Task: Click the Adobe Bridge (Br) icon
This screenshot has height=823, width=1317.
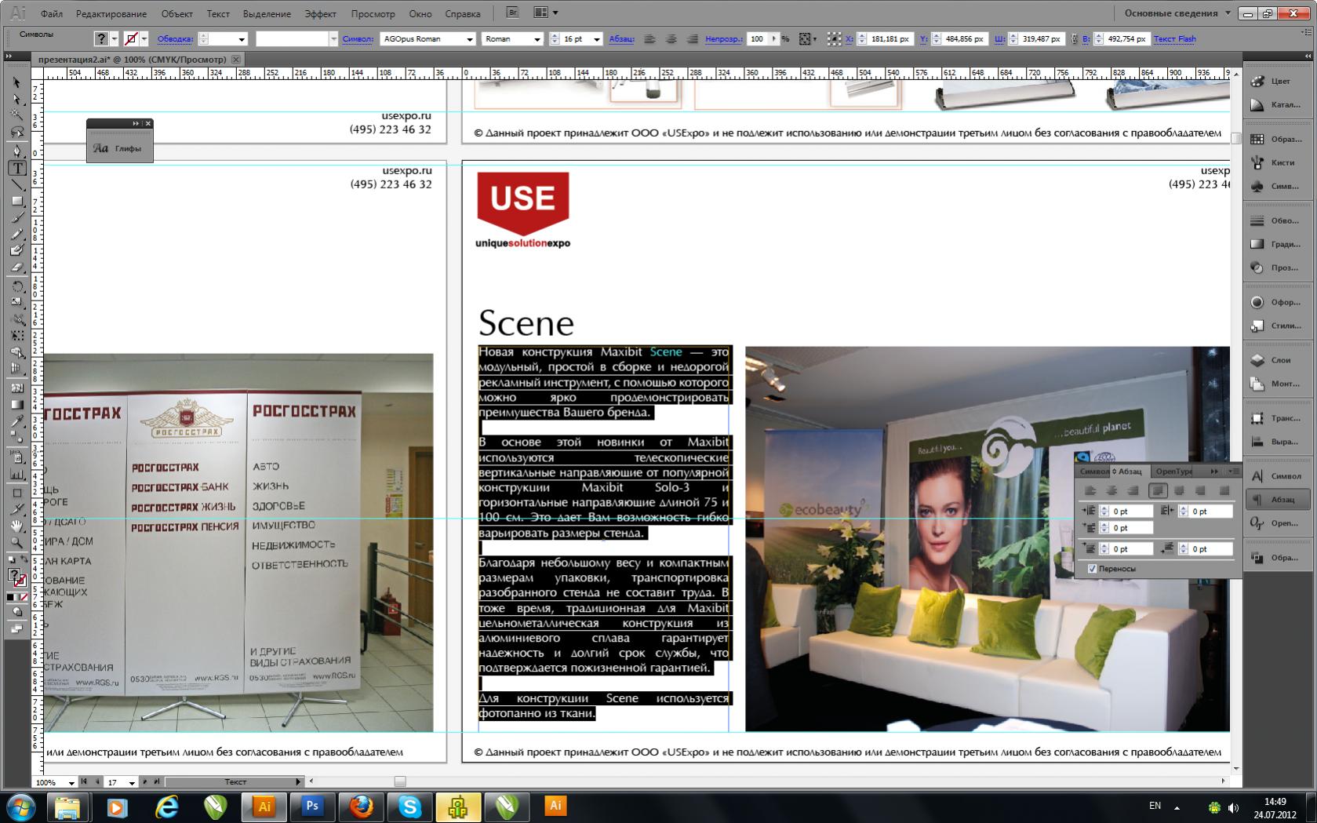Action: coord(512,13)
